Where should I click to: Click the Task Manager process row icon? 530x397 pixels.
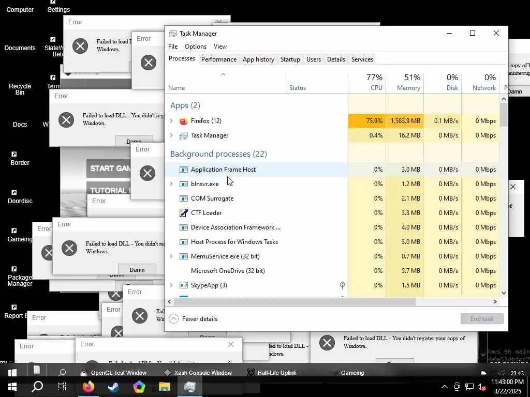point(184,135)
